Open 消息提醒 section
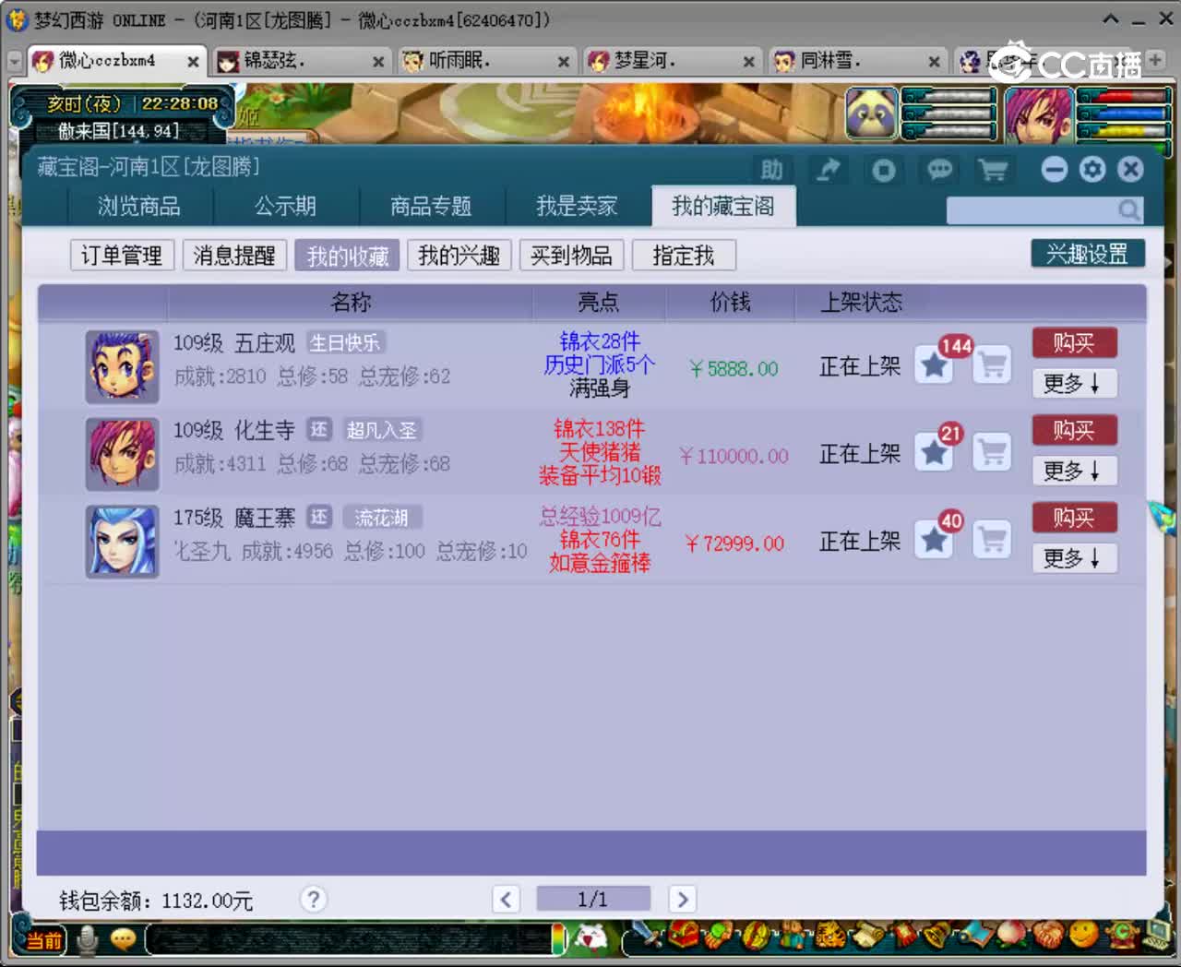The height and width of the screenshot is (967, 1181). [x=234, y=255]
